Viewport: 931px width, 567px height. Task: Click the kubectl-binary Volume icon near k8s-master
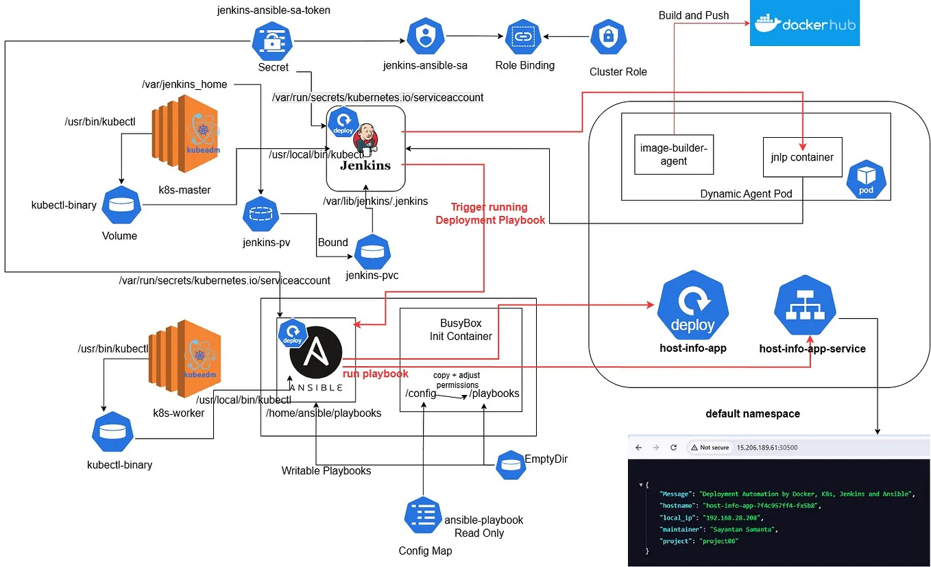point(121,205)
